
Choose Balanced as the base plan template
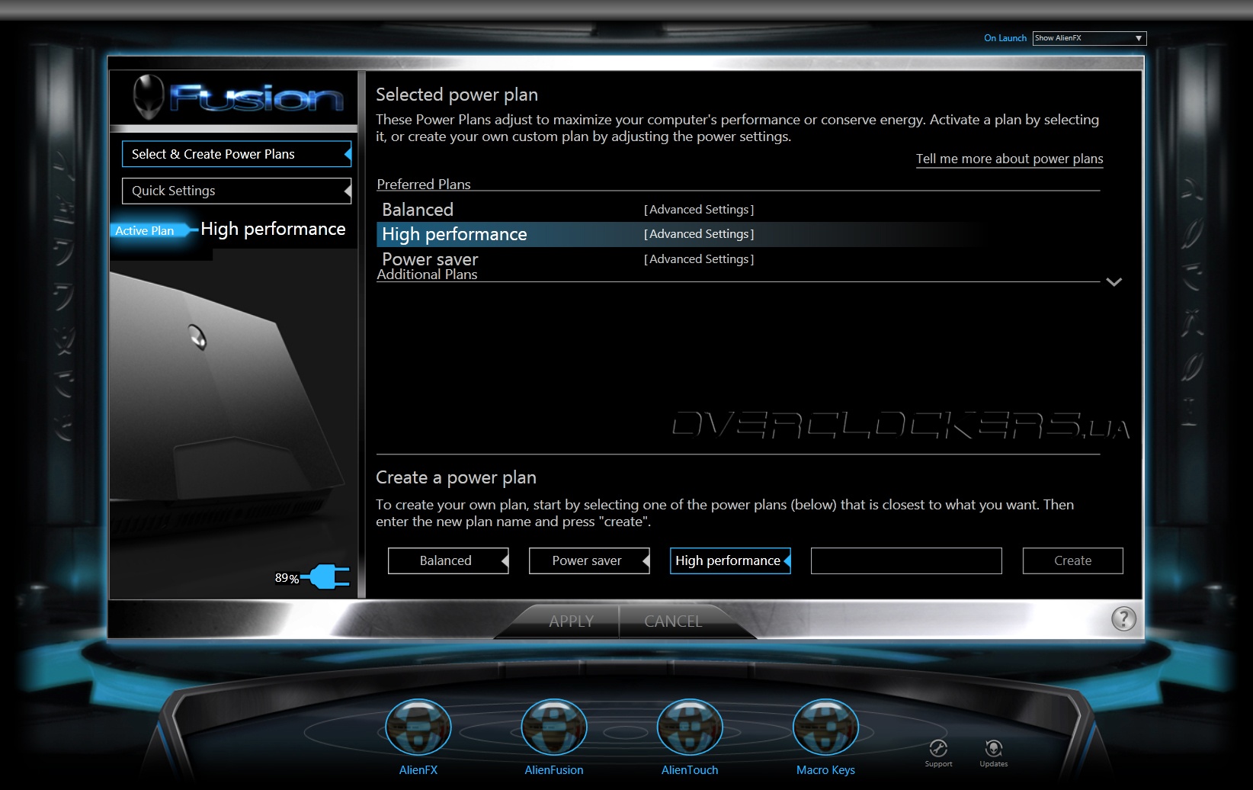[448, 560]
